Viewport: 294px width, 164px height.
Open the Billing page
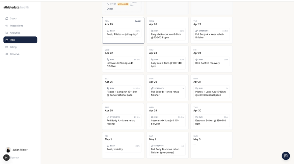click(20, 47)
